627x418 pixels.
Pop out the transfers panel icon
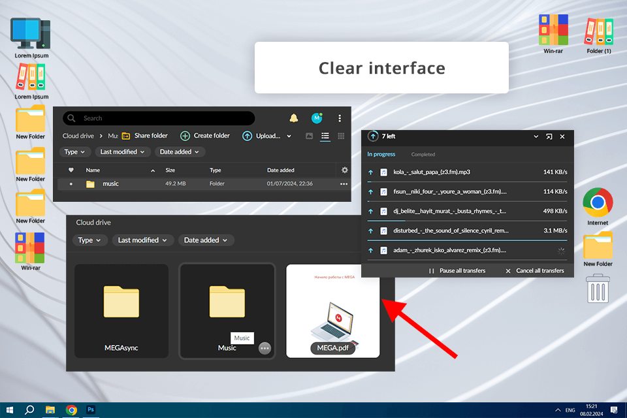pos(549,137)
